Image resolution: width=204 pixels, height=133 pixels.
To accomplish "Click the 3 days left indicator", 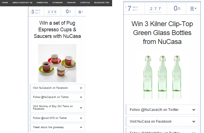I will [x=36, y=12].
